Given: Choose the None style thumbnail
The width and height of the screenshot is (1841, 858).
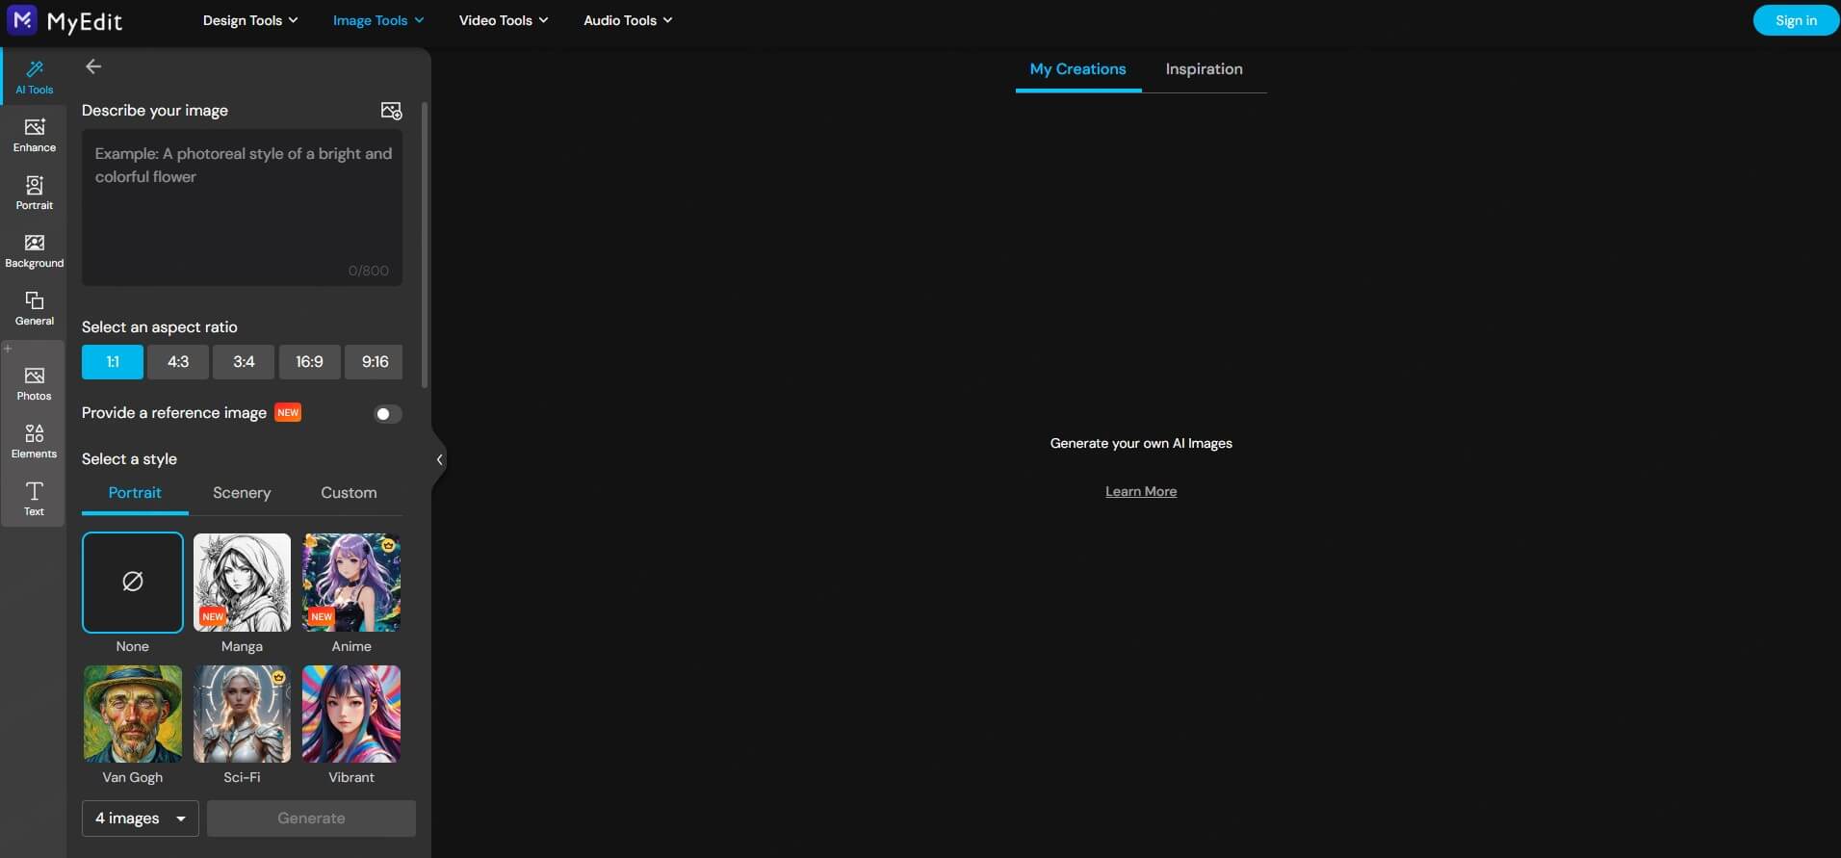Looking at the screenshot, I should click(133, 583).
